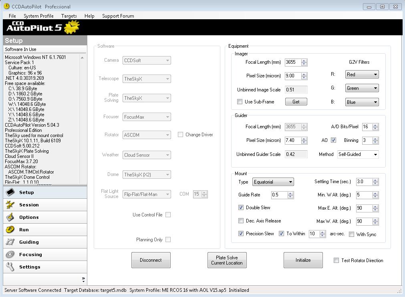The width and height of the screenshot is (405, 297).
Task: Check the Use Control File box
Action: [168, 214]
